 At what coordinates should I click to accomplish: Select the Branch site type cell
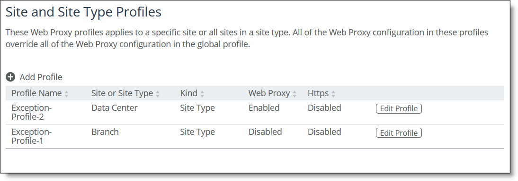[x=105, y=132]
